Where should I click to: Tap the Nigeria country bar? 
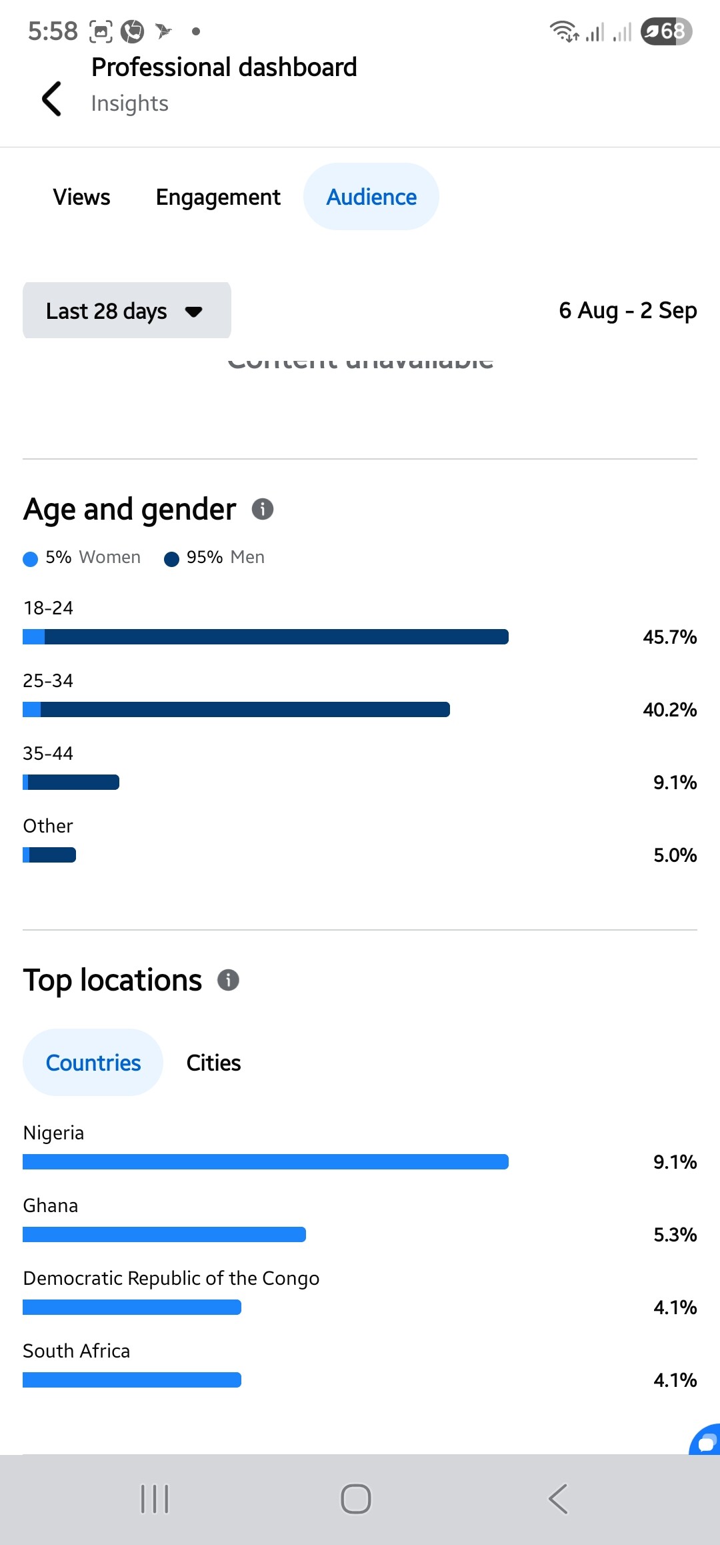point(265,1161)
